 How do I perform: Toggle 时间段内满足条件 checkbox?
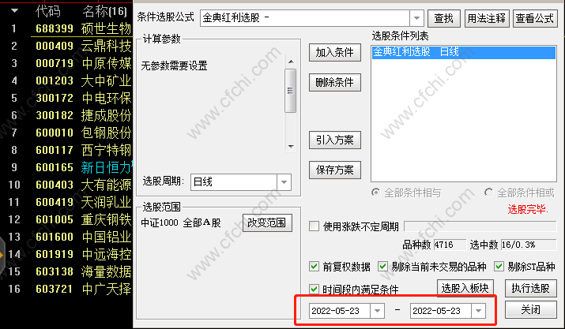(x=314, y=289)
